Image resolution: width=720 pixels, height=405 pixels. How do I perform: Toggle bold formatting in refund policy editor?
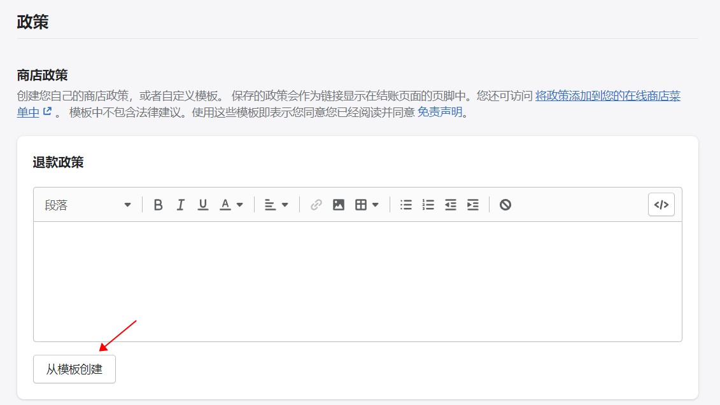tap(158, 205)
